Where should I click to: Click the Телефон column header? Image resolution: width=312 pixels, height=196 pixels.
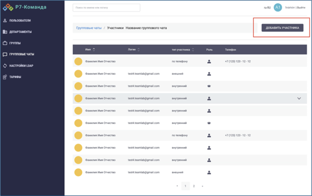230,50
